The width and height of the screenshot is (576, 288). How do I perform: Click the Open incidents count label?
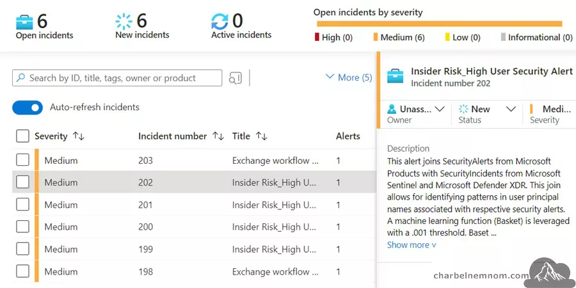tap(44, 36)
